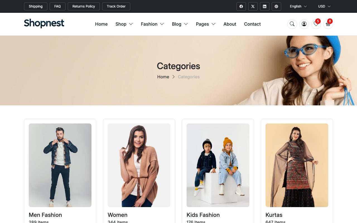This screenshot has height=223, width=357.
Task: Expand the Shop menu dropdown
Action: (x=124, y=24)
